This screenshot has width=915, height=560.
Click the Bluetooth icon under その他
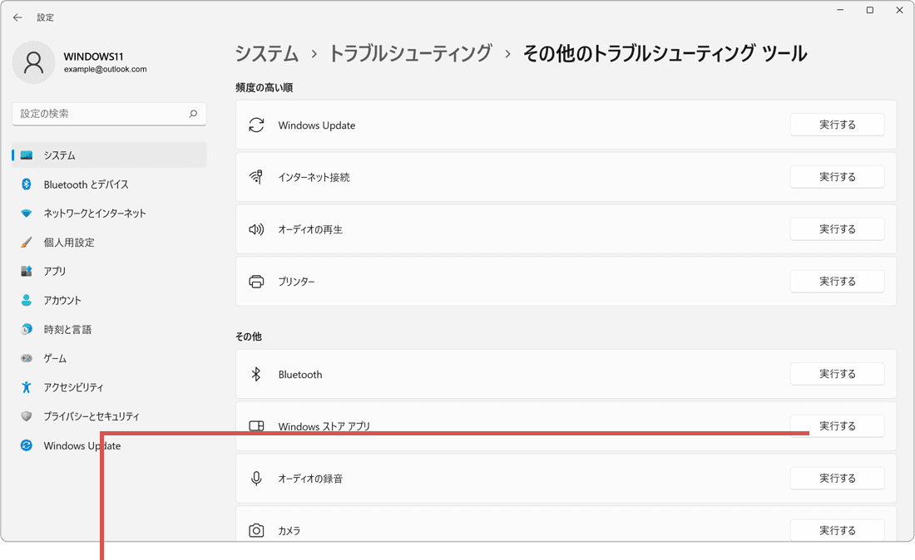[x=257, y=374]
